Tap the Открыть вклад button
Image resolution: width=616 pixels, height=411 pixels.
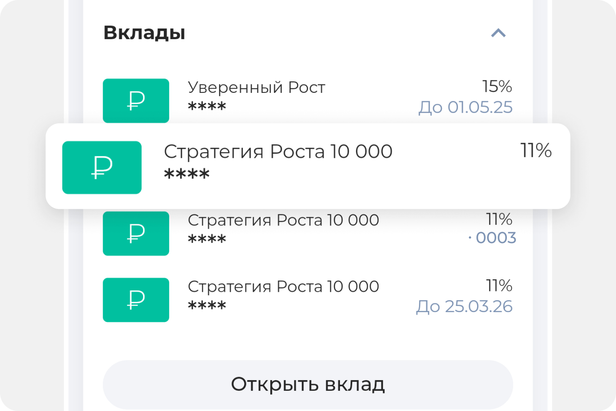pyautogui.click(x=308, y=384)
